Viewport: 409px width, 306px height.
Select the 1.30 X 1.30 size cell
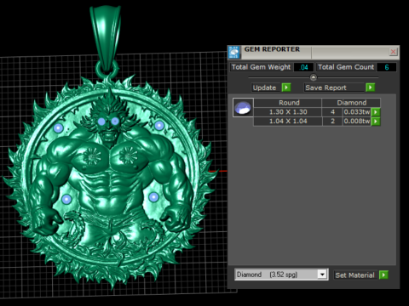click(288, 112)
